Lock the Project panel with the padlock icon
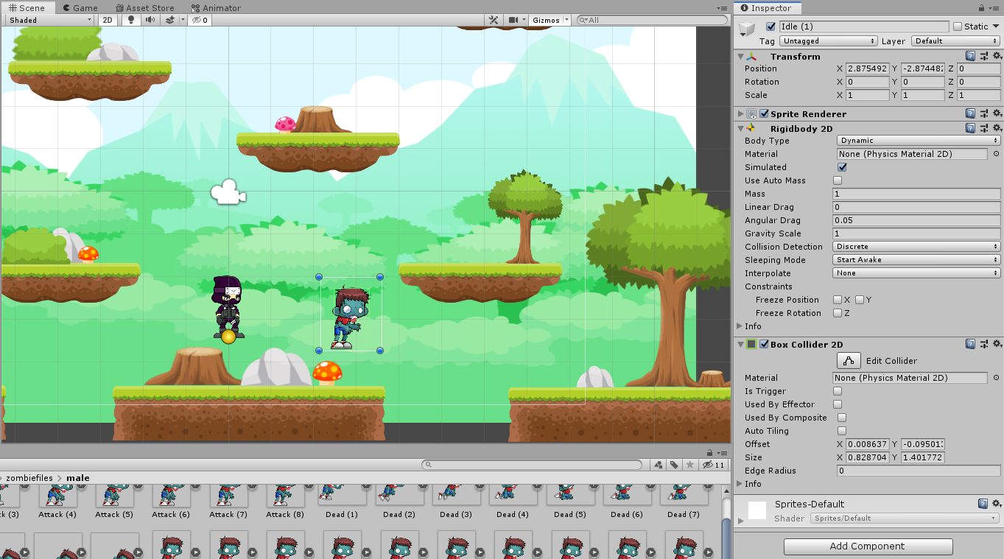1004x559 pixels. 709,452
